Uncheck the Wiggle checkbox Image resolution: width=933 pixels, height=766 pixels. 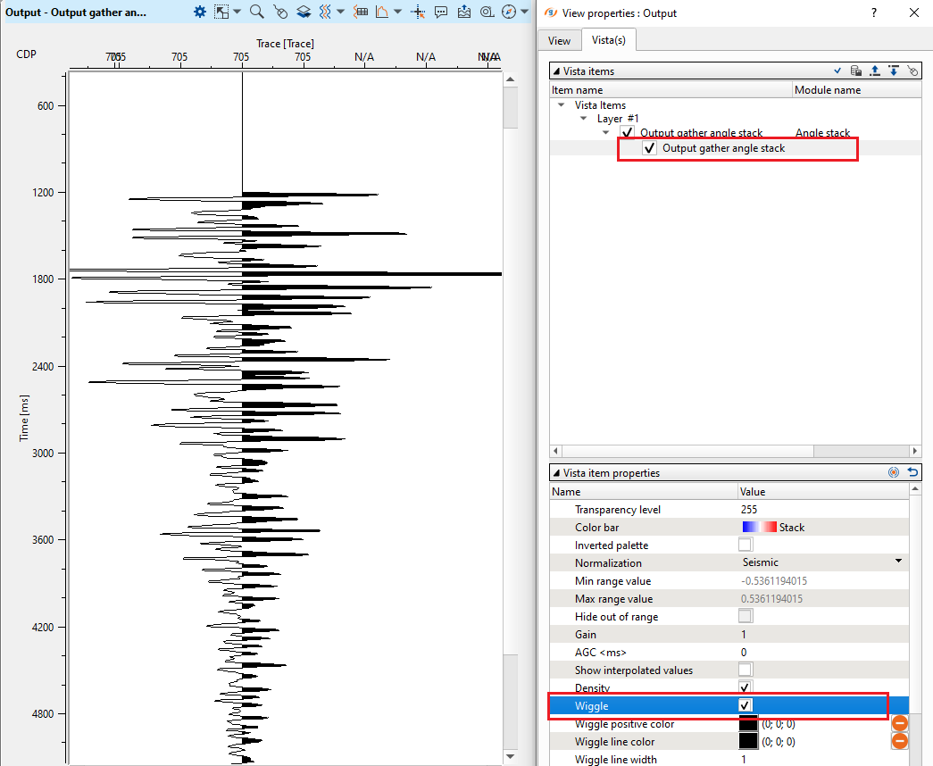[x=746, y=705]
